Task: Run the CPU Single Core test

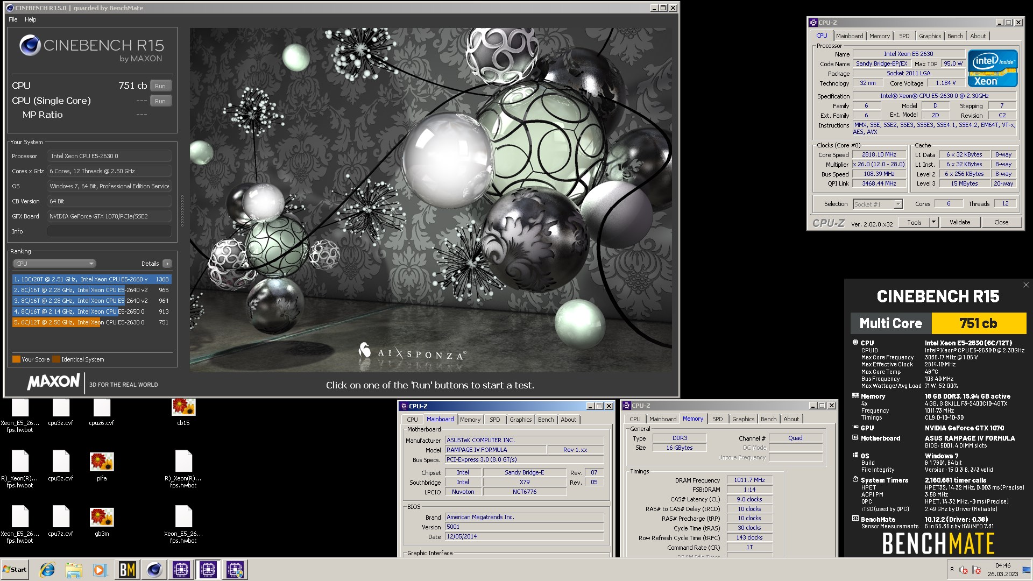Action: [160, 101]
